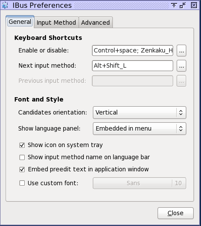
Task: Close the window with the title bar X icon
Action: [194, 5]
